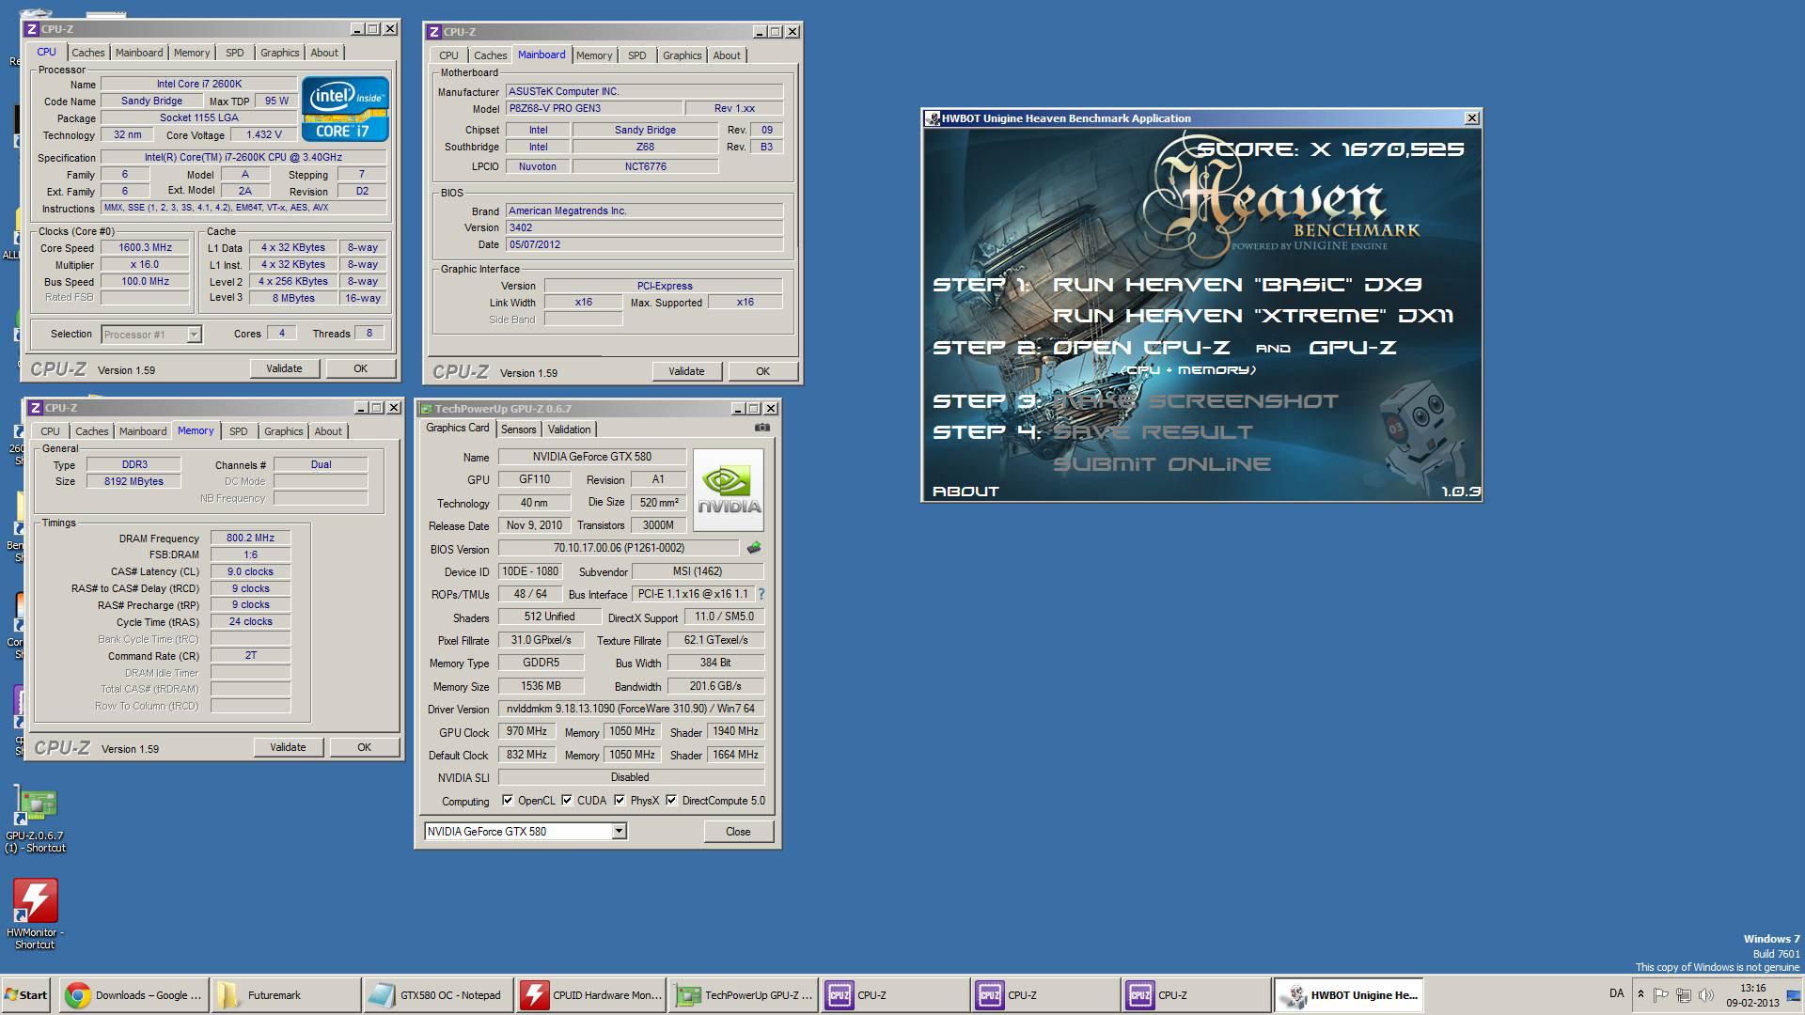
Task: Click Validate in the CPU tab window
Action: coord(284,368)
